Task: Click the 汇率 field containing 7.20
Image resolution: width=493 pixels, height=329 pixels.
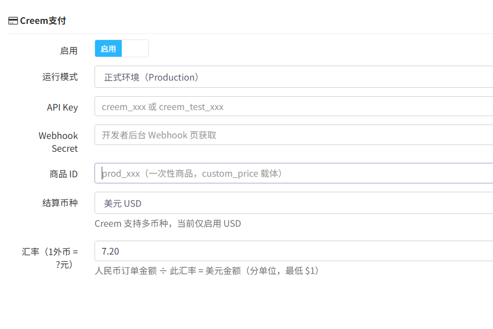Action: coord(293,251)
